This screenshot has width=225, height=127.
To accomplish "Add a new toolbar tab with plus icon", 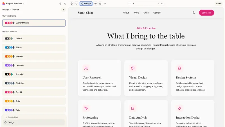I will click(x=105, y=4).
